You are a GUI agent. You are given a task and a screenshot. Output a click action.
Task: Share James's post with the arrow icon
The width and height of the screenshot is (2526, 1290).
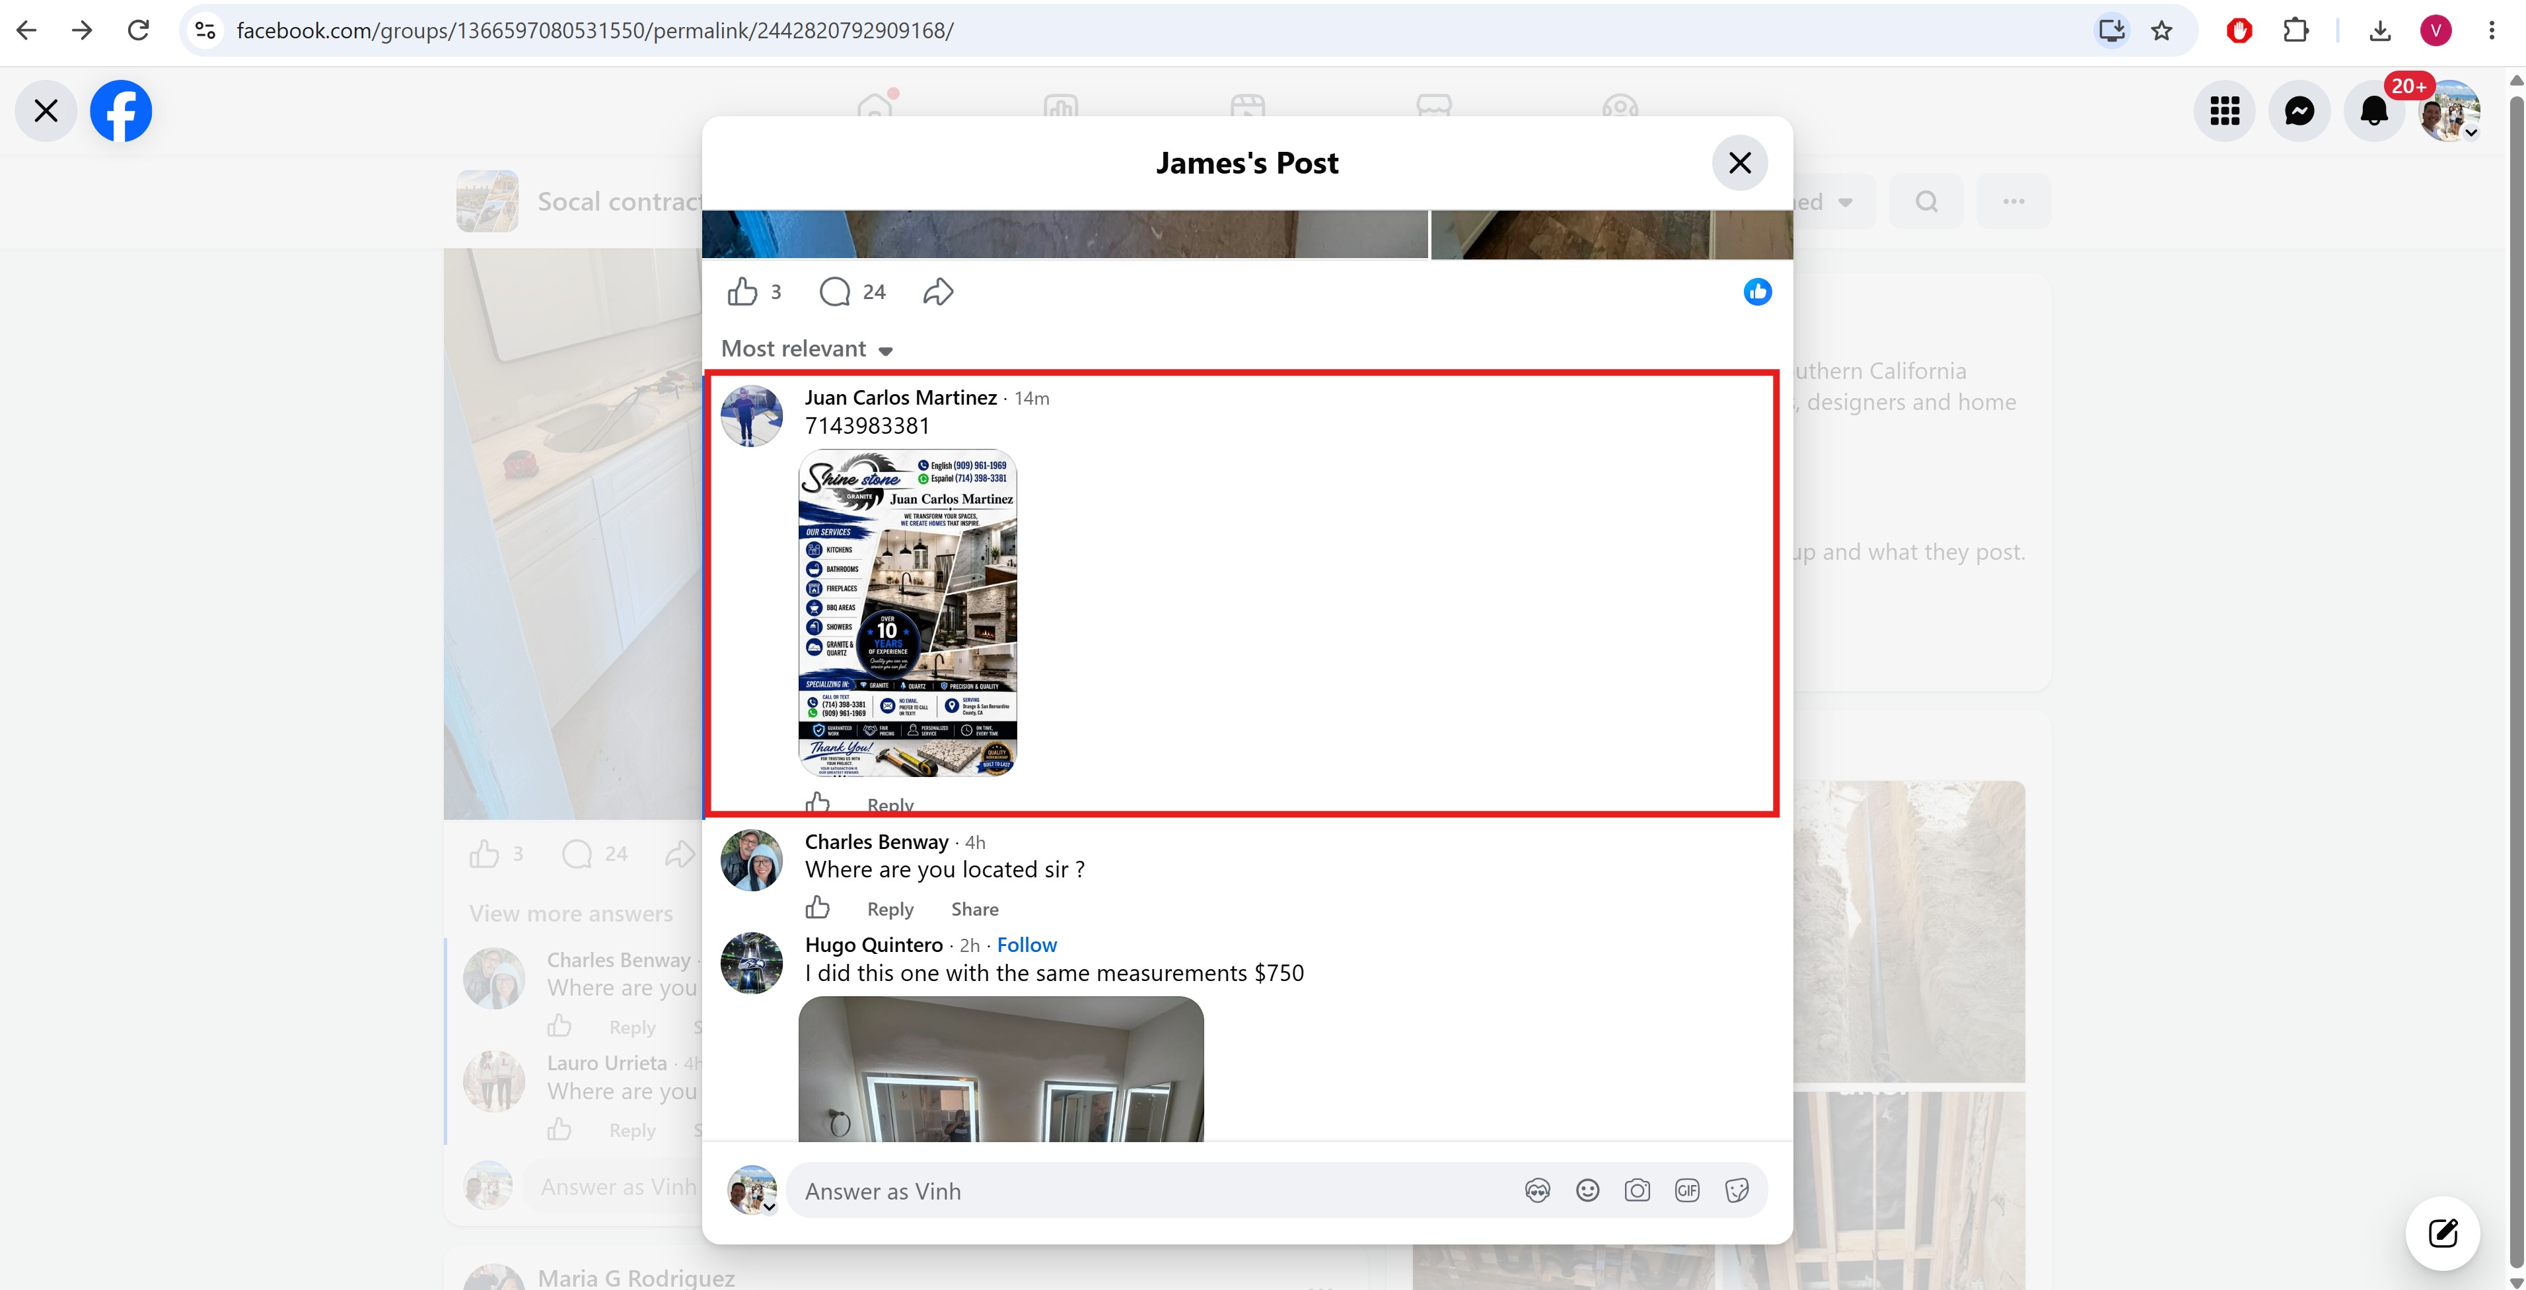click(939, 291)
